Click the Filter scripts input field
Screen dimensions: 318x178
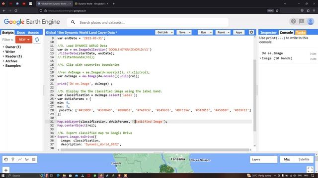click(x=8, y=40)
